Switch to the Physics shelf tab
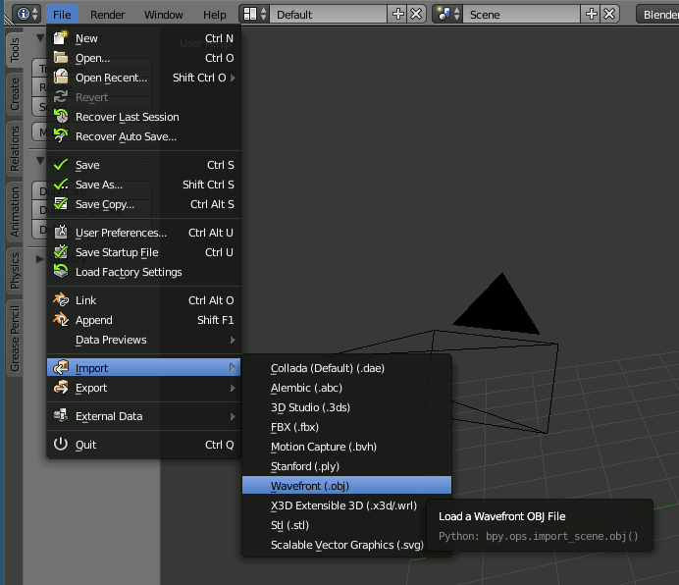679x585 pixels. pos(15,271)
